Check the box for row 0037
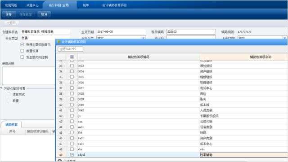The height and width of the screenshot is (162, 288). pyautogui.click(x=72, y=88)
